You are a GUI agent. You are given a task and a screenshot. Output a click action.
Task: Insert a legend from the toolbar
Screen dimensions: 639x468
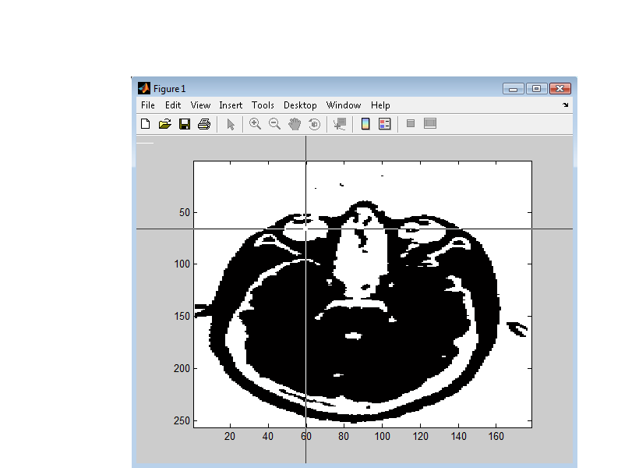pyautogui.click(x=384, y=124)
